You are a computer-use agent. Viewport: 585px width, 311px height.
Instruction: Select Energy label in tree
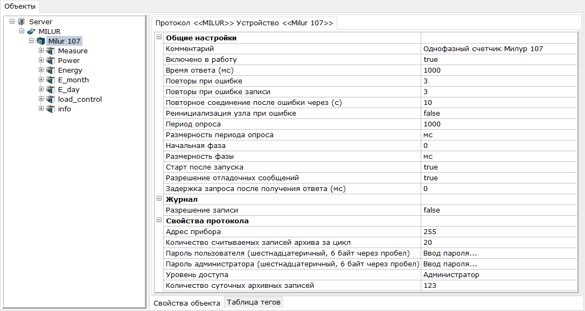pos(70,70)
